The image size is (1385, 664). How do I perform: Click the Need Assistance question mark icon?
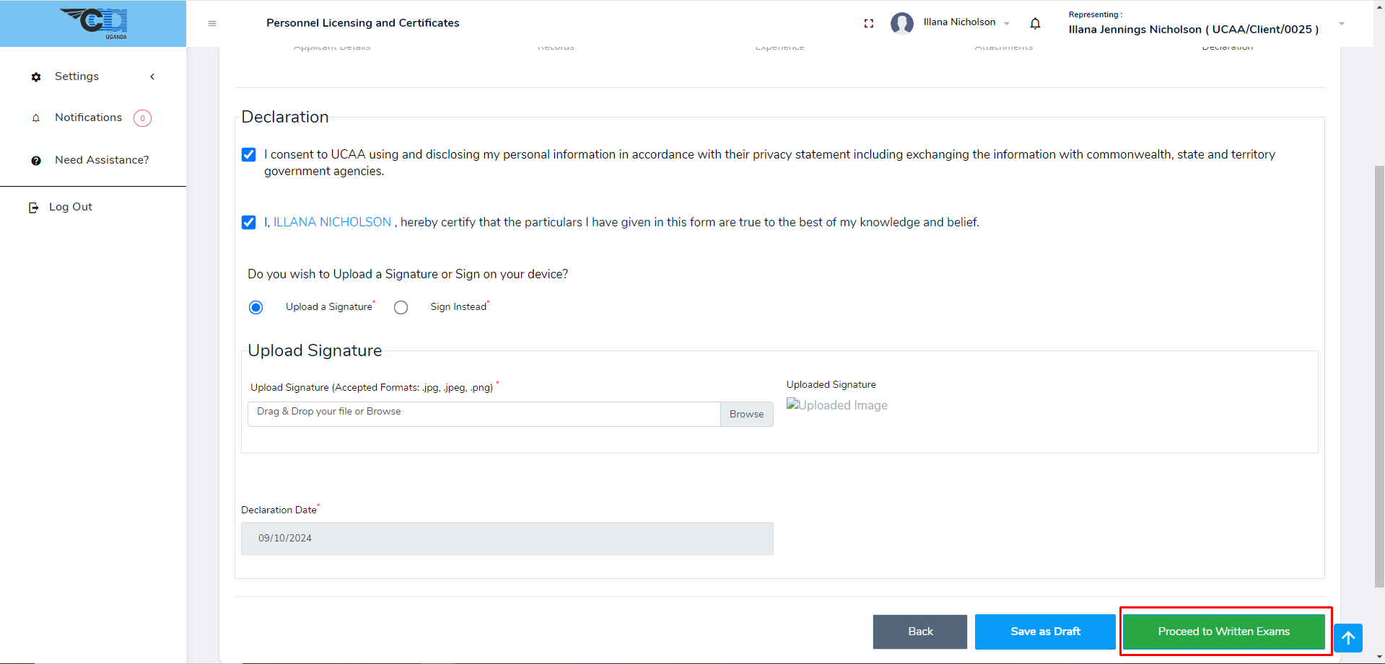pos(36,161)
